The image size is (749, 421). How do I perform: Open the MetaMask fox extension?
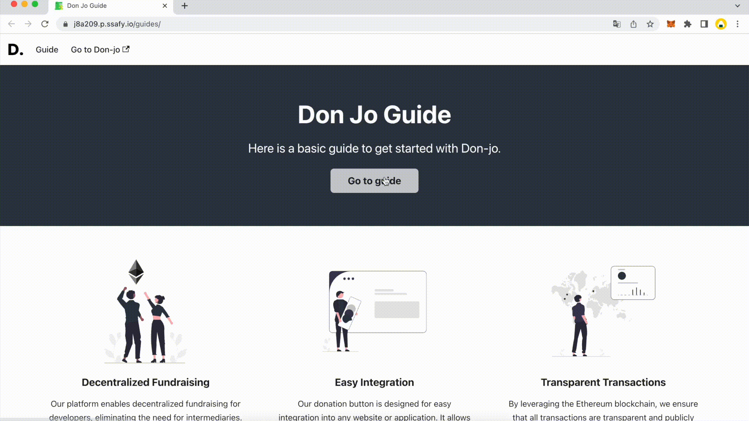tap(671, 24)
